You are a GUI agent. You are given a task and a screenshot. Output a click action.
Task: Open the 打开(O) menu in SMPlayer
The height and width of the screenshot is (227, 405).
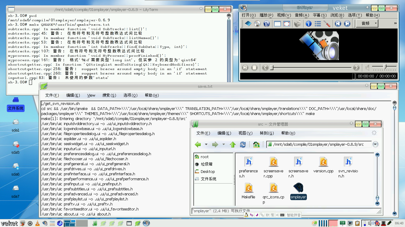pos(248,15)
